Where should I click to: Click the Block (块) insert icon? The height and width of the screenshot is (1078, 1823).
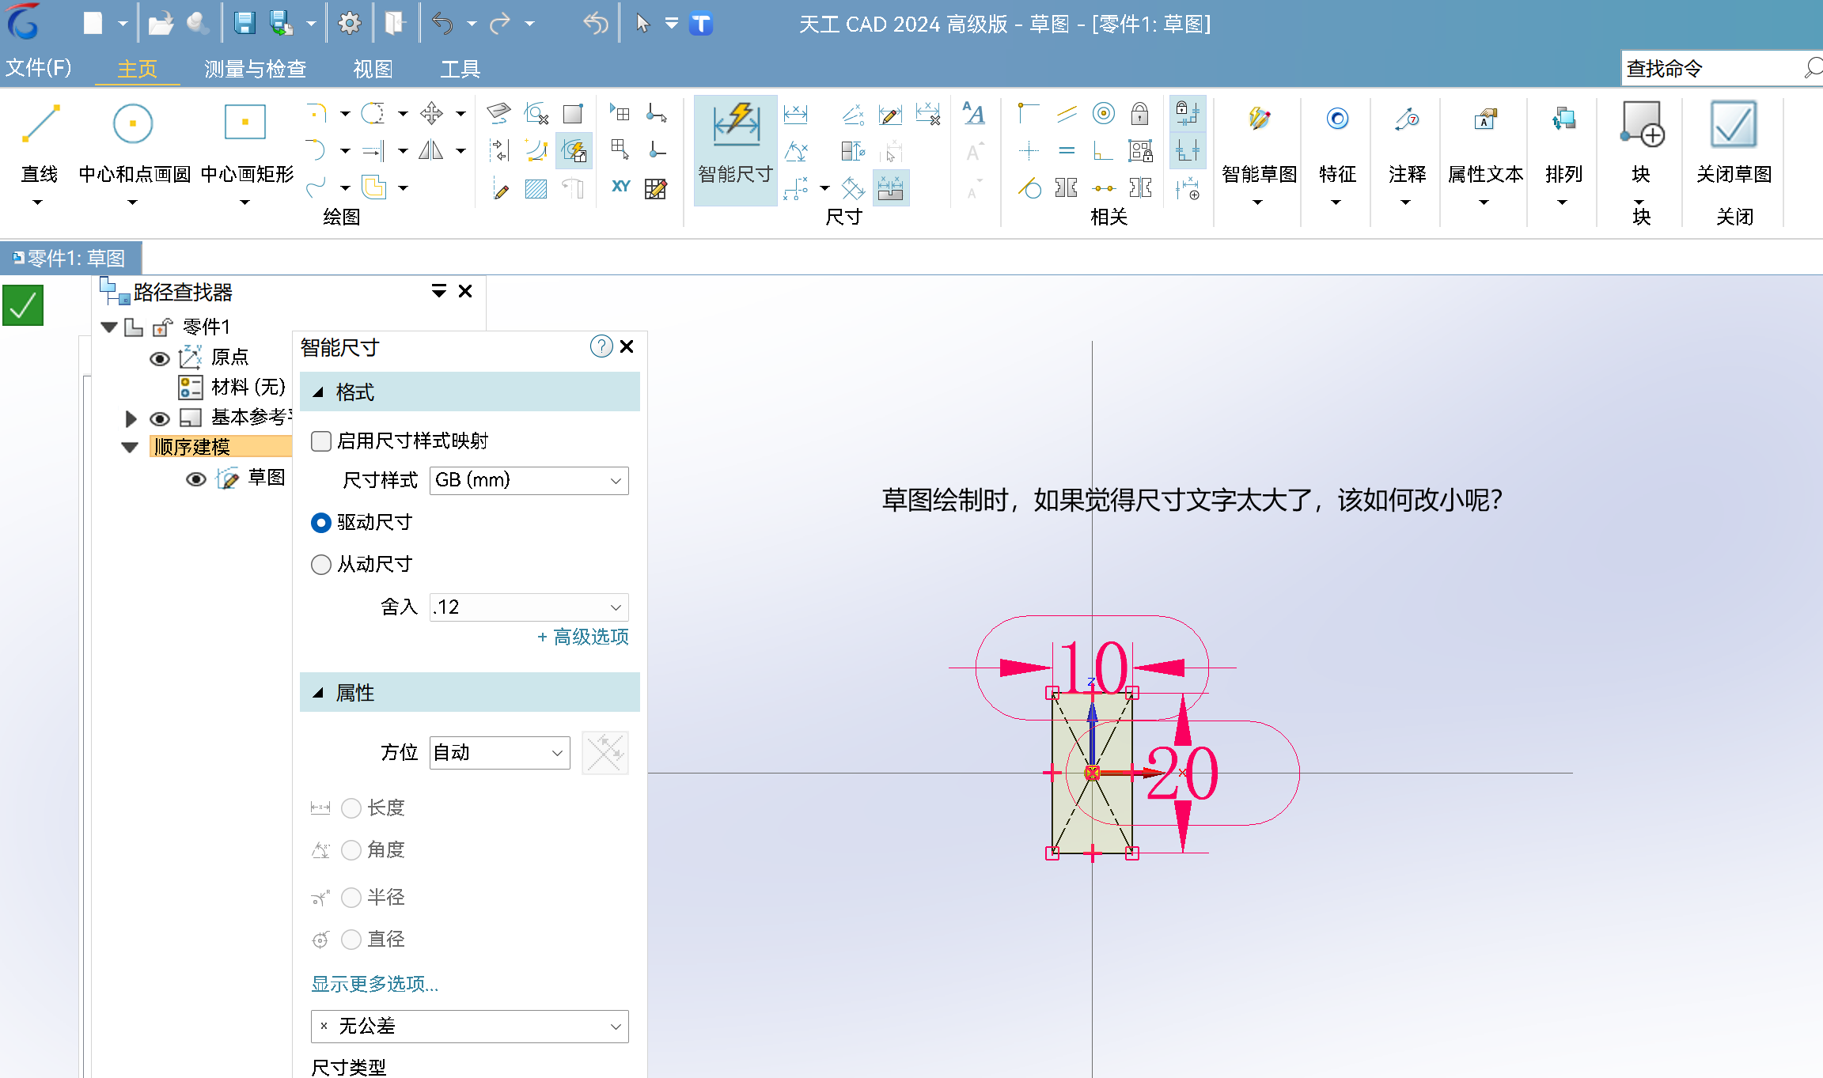tap(1642, 124)
